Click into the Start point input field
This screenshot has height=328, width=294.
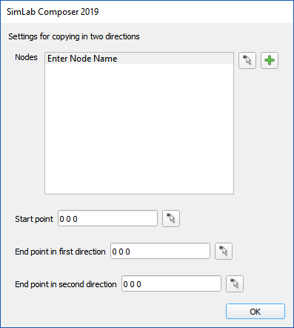[x=107, y=218]
